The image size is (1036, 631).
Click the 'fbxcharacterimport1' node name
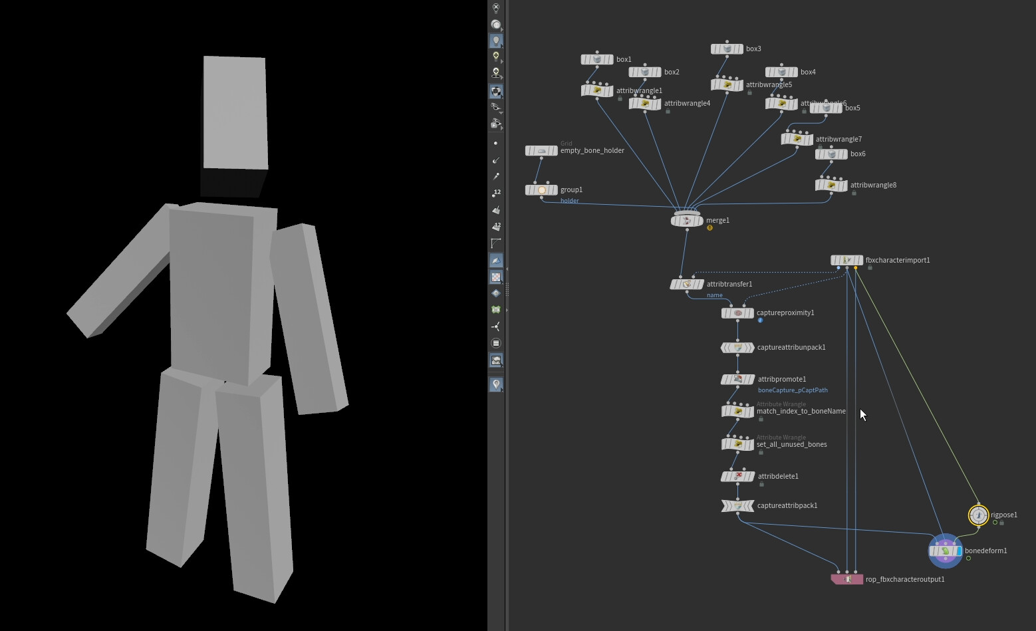tap(898, 260)
